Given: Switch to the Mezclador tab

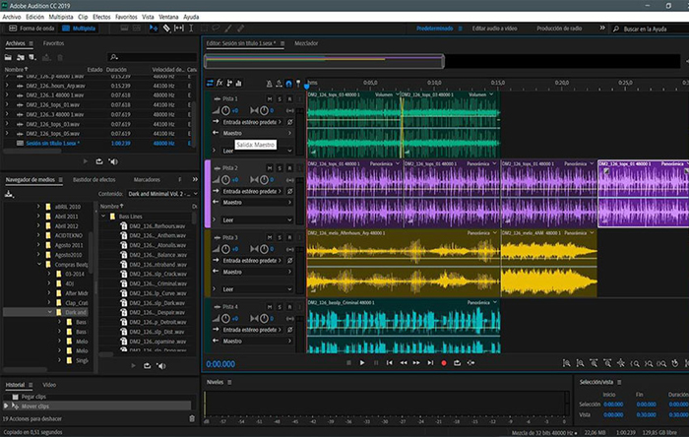Looking at the screenshot, I should (x=306, y=43).
